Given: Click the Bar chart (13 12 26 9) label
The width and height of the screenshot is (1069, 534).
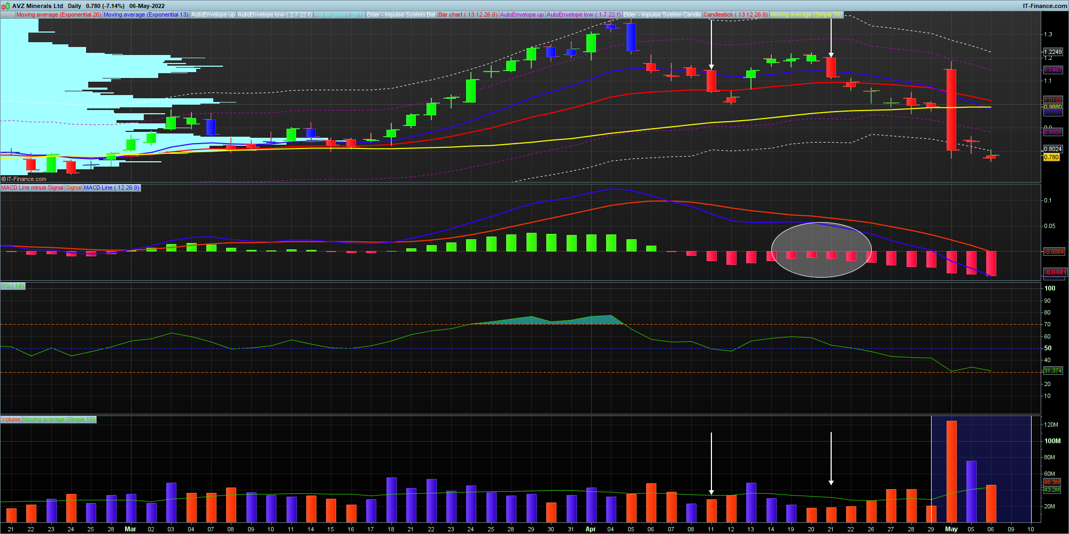Looking at the screenshot, I should coord(468,15).
